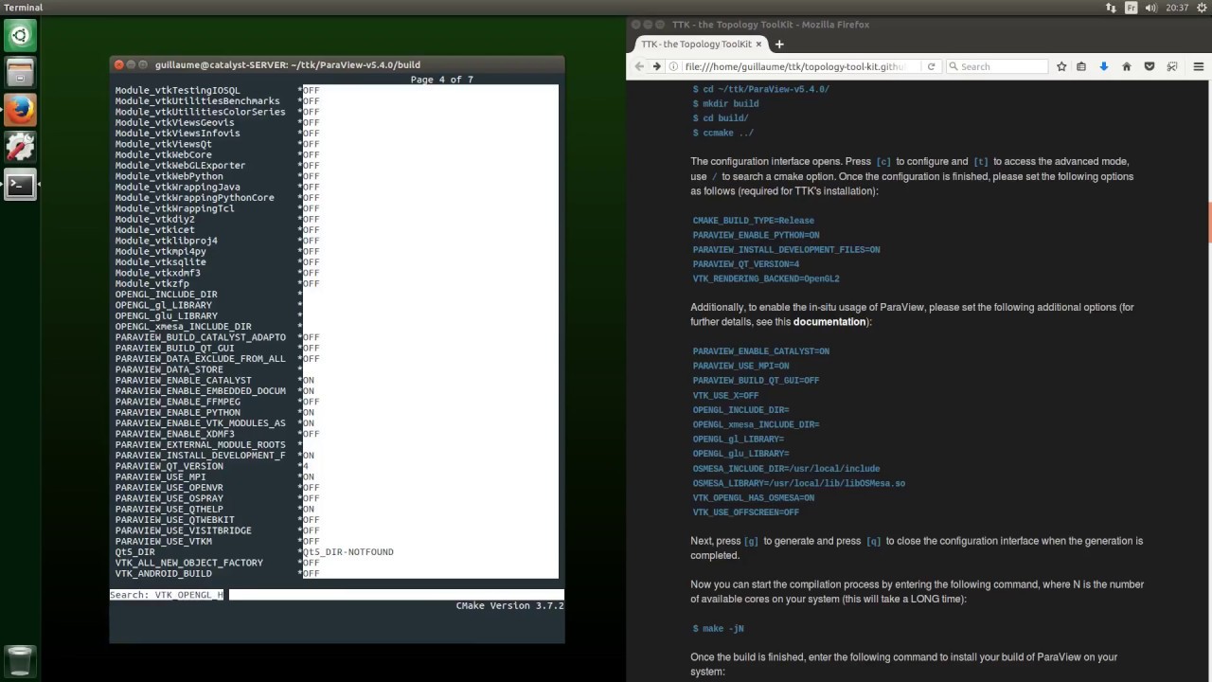Click the Firefox Search field

pyautogui.click(x=996, y=66)
